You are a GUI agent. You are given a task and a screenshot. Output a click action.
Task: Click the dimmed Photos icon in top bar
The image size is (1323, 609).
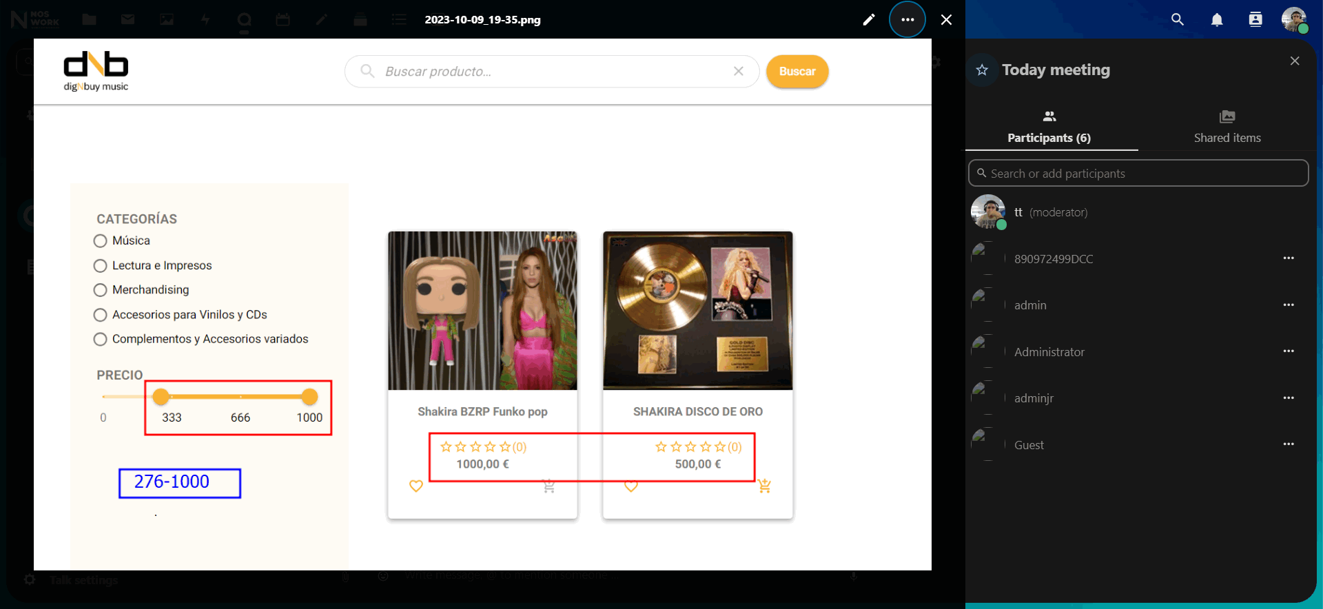point(167,19)
